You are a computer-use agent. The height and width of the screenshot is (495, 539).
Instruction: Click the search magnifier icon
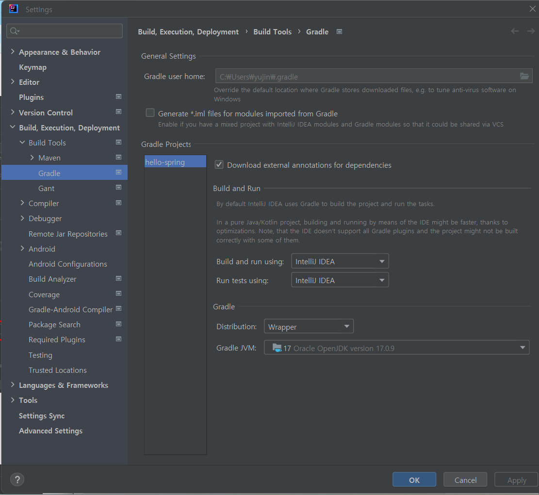(x=14, y=31)
